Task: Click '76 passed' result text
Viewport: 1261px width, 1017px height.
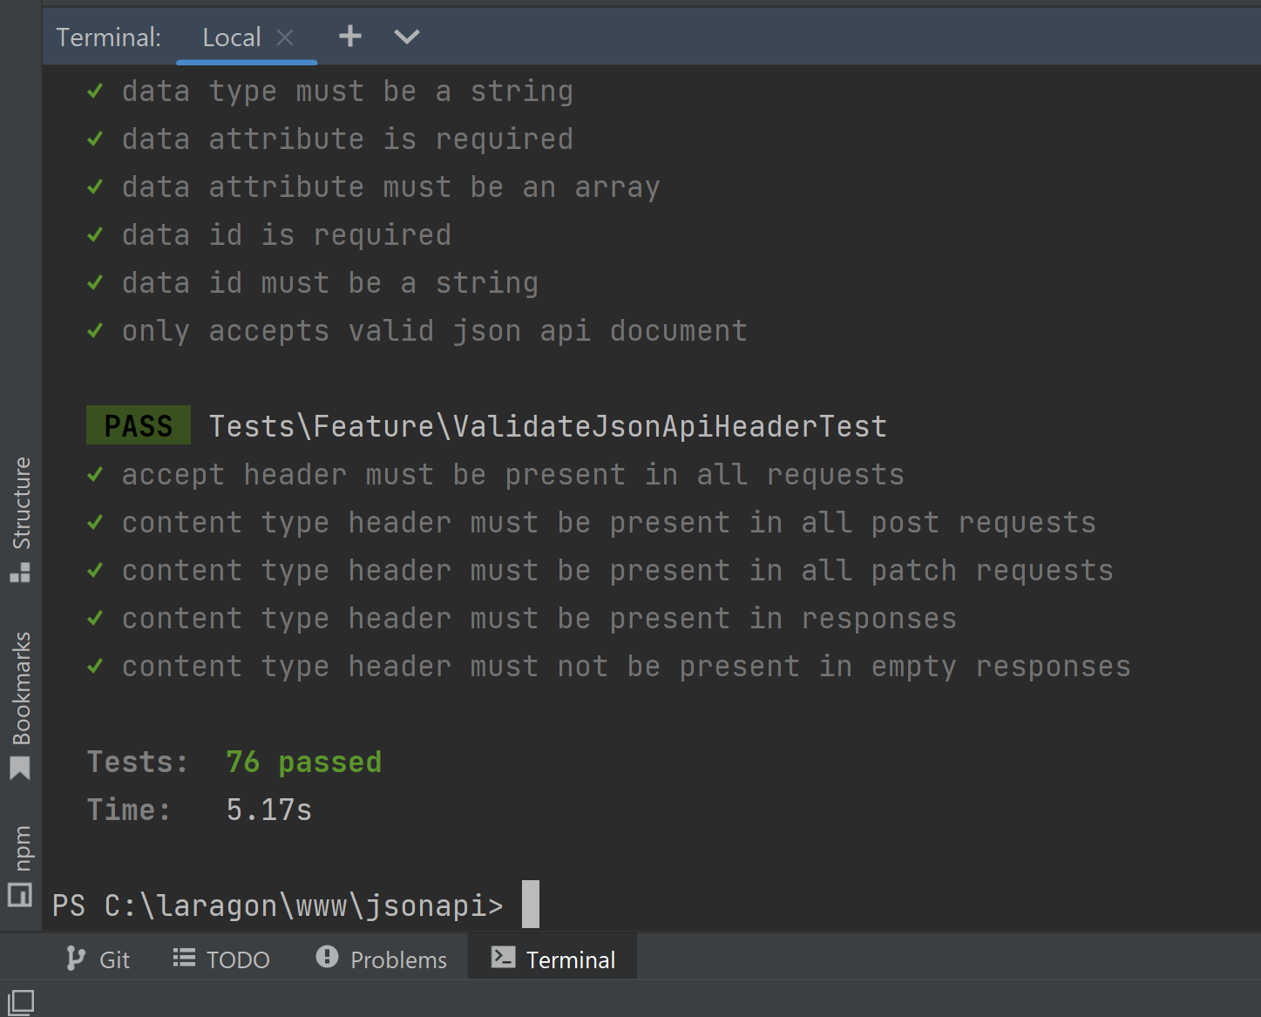Action: (x=303, y=762)
